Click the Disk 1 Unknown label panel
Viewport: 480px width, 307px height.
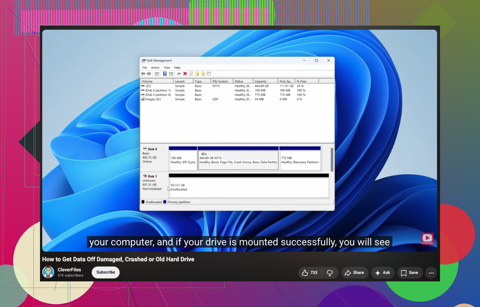pyautogui.click(x=154, y=186)
